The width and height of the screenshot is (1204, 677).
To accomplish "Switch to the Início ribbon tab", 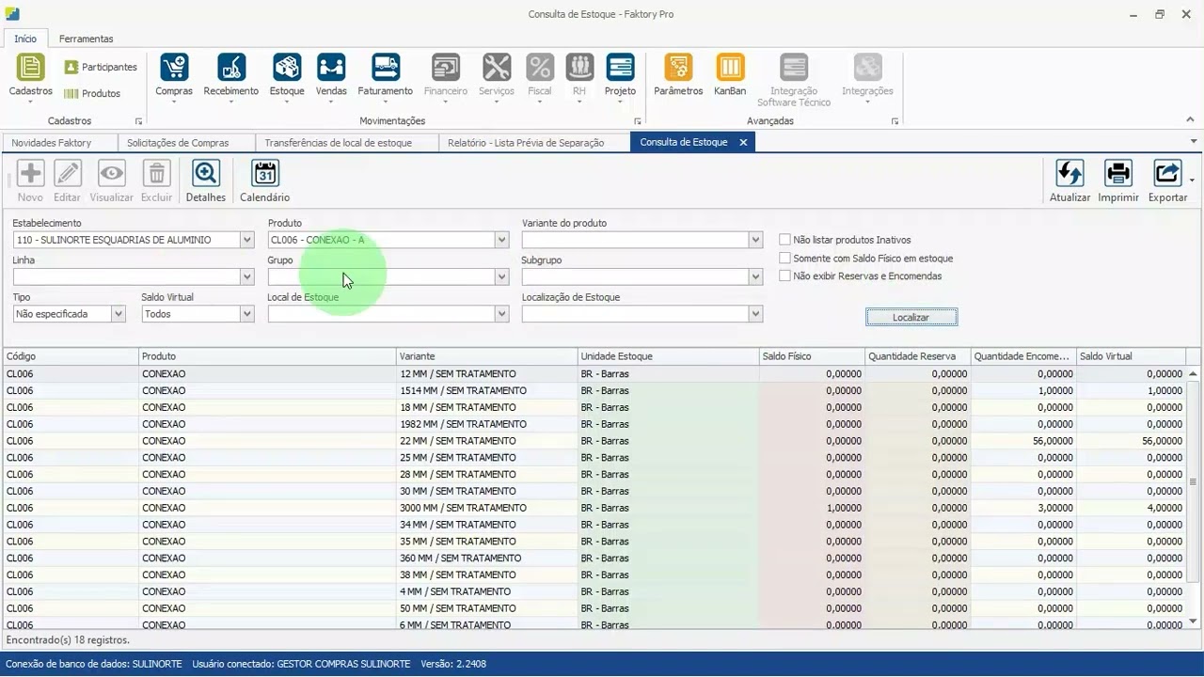I will (25, 39).
